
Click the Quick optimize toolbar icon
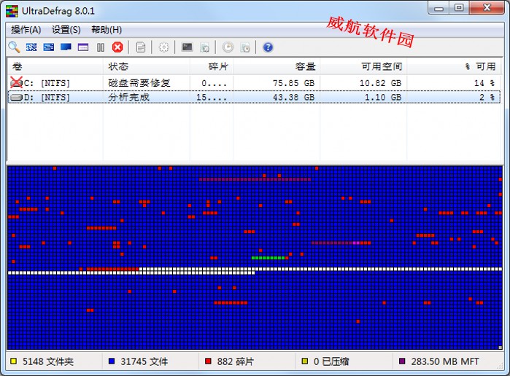[49, 47]
